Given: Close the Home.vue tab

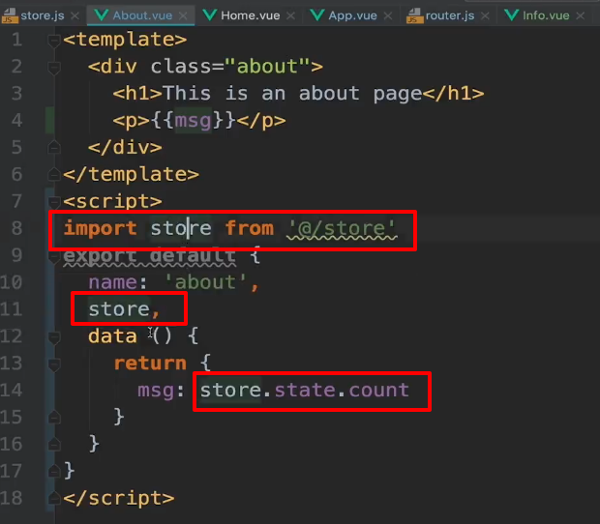Looking at the screenshot, I should pos(291,16).
